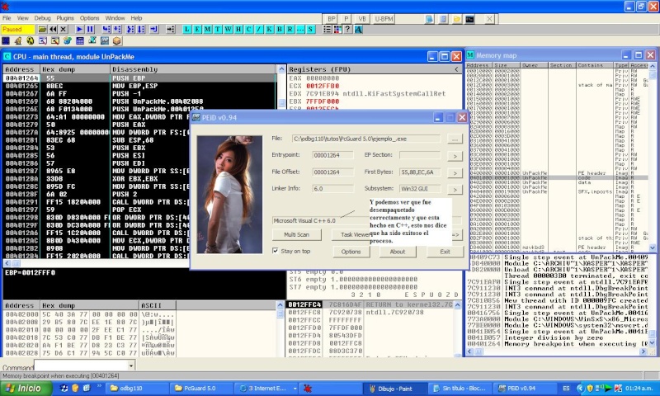Open References window with R button
Image resolution: width=660 pixels, height=396 pixels.
[290, 29]
